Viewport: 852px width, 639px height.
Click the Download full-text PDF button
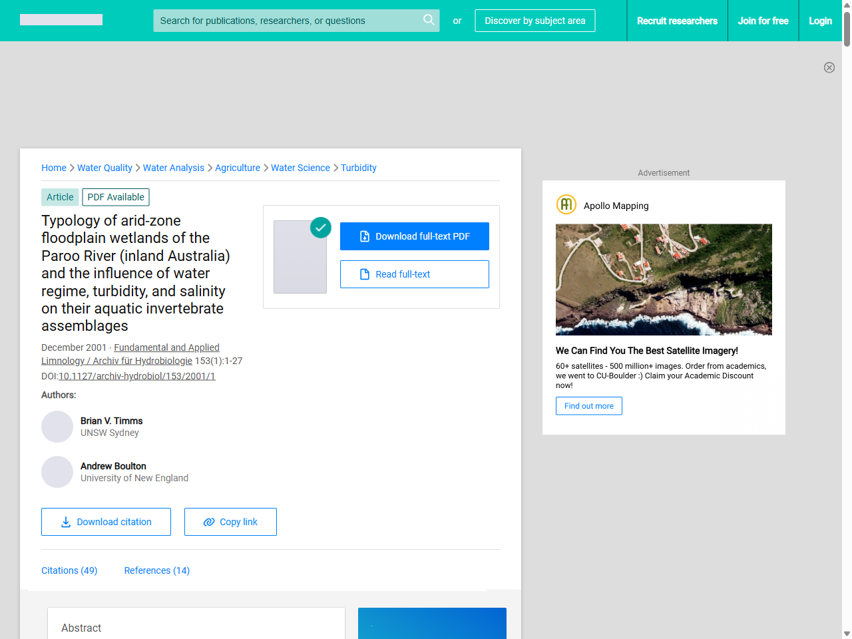click(x=414, y=236)
